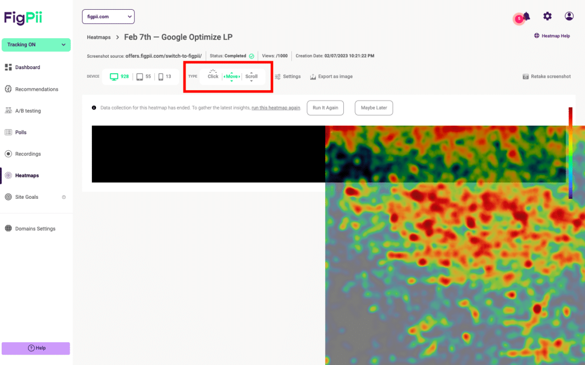Click the heatmap color scale bar

click(x=570, y=153)
